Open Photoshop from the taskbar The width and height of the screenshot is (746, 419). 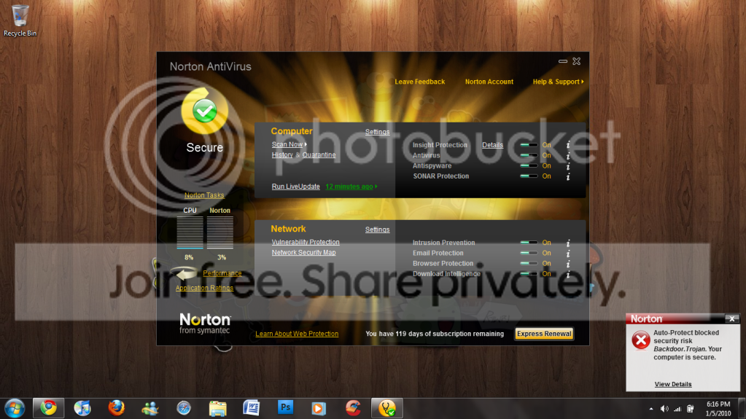[x=285, y=407]
